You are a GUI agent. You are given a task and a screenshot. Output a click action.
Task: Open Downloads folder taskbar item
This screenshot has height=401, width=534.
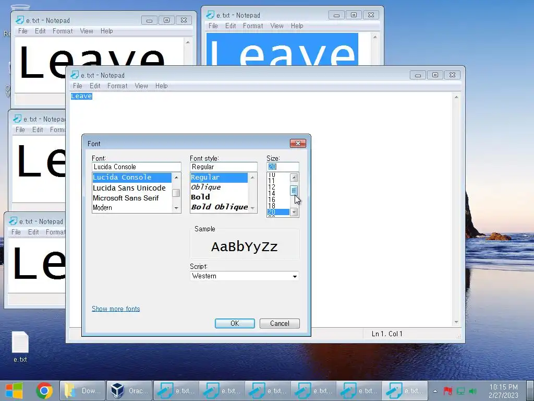click(x=83, y=391)
